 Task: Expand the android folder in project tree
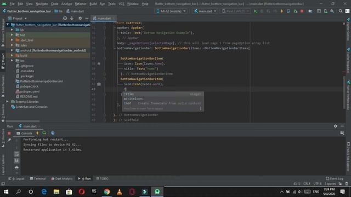click(12, 50)
